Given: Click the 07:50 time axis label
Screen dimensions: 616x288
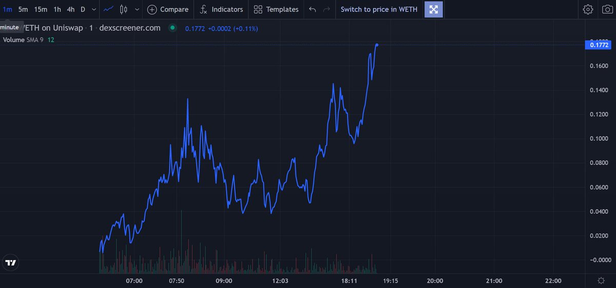Looking at the screenshot, I should point(177,281).
